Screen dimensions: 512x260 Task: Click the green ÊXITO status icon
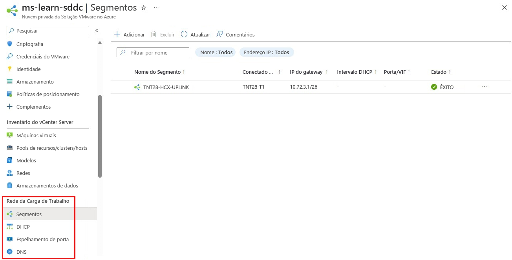click(434, 87)
